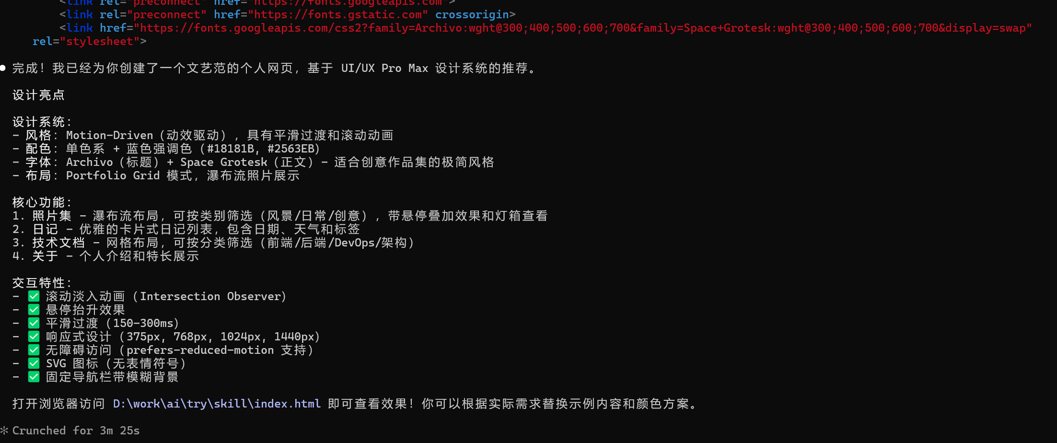1057x443 pixels.
Task: Select the 技术文档 list item
Action: click(58, 243)
